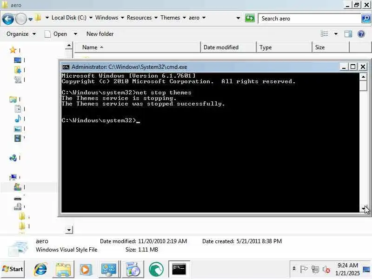Open Explorer Help question mark
This screenshot has height=279, width=372.
[x=361, y=34]
